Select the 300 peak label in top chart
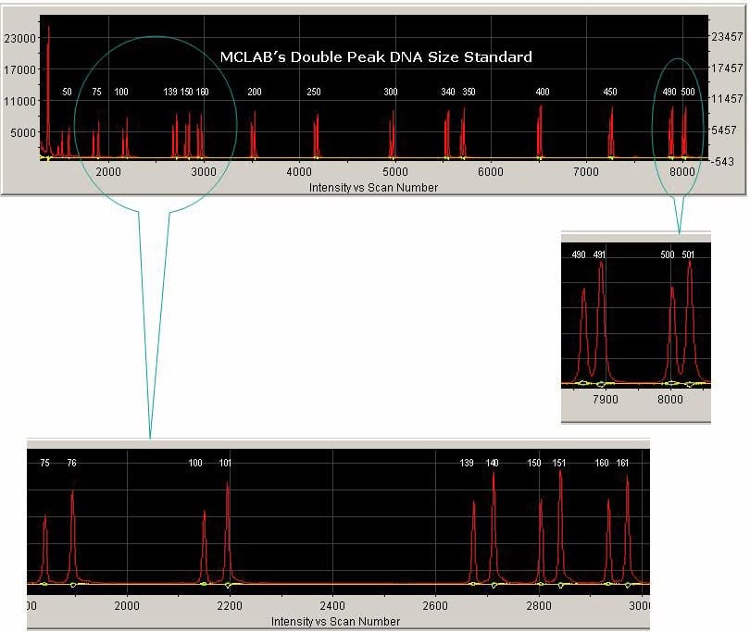 coord(391,92)
